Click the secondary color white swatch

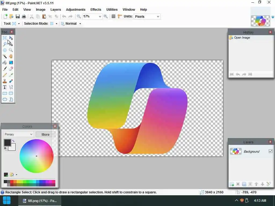pos(13,148)
